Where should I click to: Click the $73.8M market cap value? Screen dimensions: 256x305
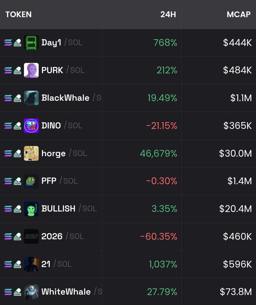click(236, 292)
